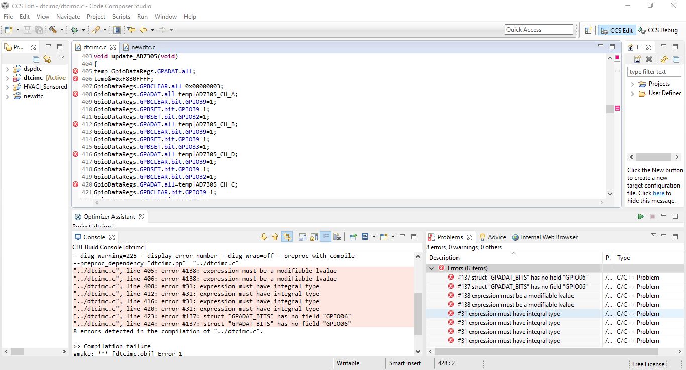686x370 pixels.
Task: Click the editor vertical scrollbar thumb
Action: 610,109
